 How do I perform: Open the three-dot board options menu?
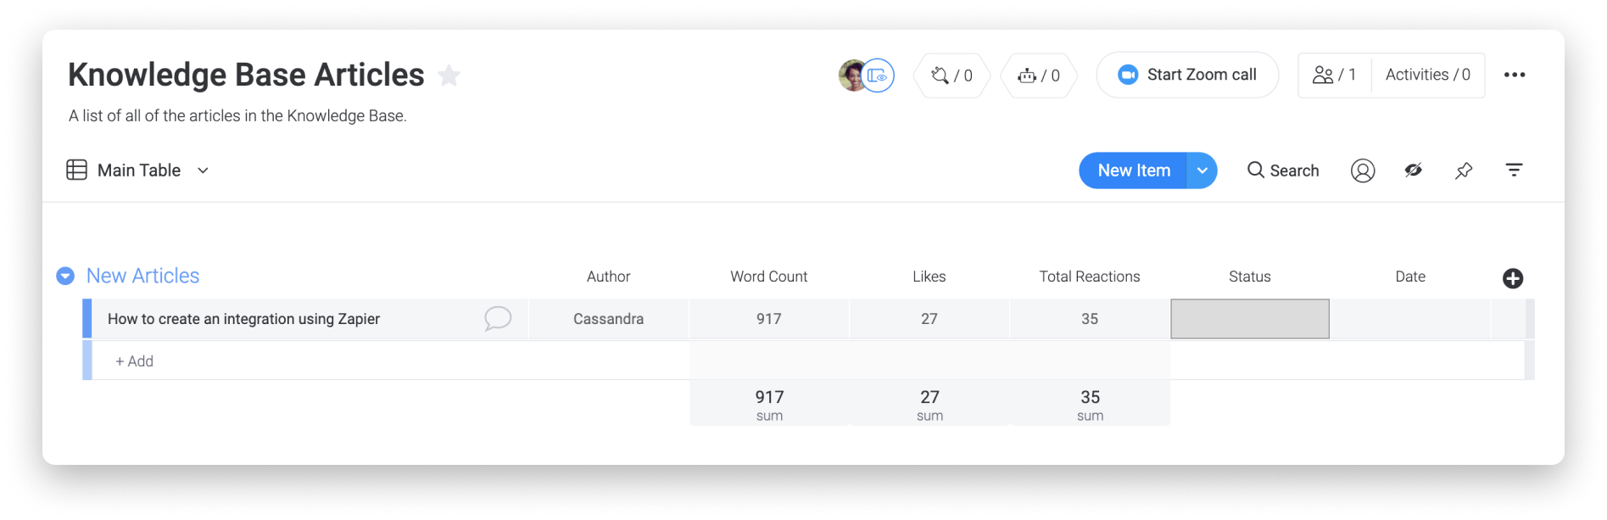1514,75
